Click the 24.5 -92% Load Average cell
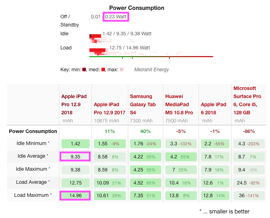The width and height of the screenshot is (270, 218). pyautogui.click(x=249, y=183)
